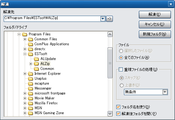Click the Lhaplus folder icon
The height and width of the screenshot is (120, 175).
point(31,78)
